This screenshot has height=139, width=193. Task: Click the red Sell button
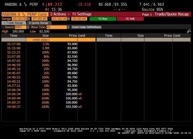pos(130,19)
